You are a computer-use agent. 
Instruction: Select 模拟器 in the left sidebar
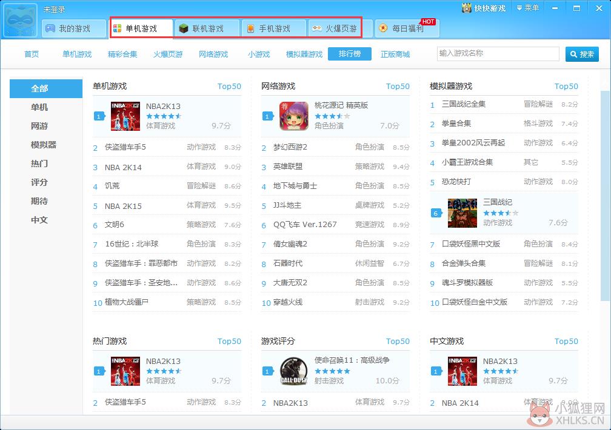(44, 145)
